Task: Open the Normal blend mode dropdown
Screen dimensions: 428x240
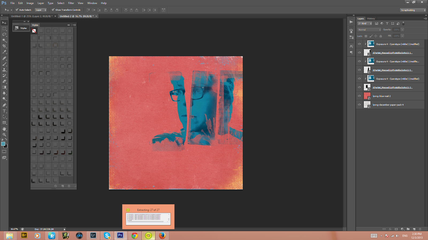Action: coord(369,30)
